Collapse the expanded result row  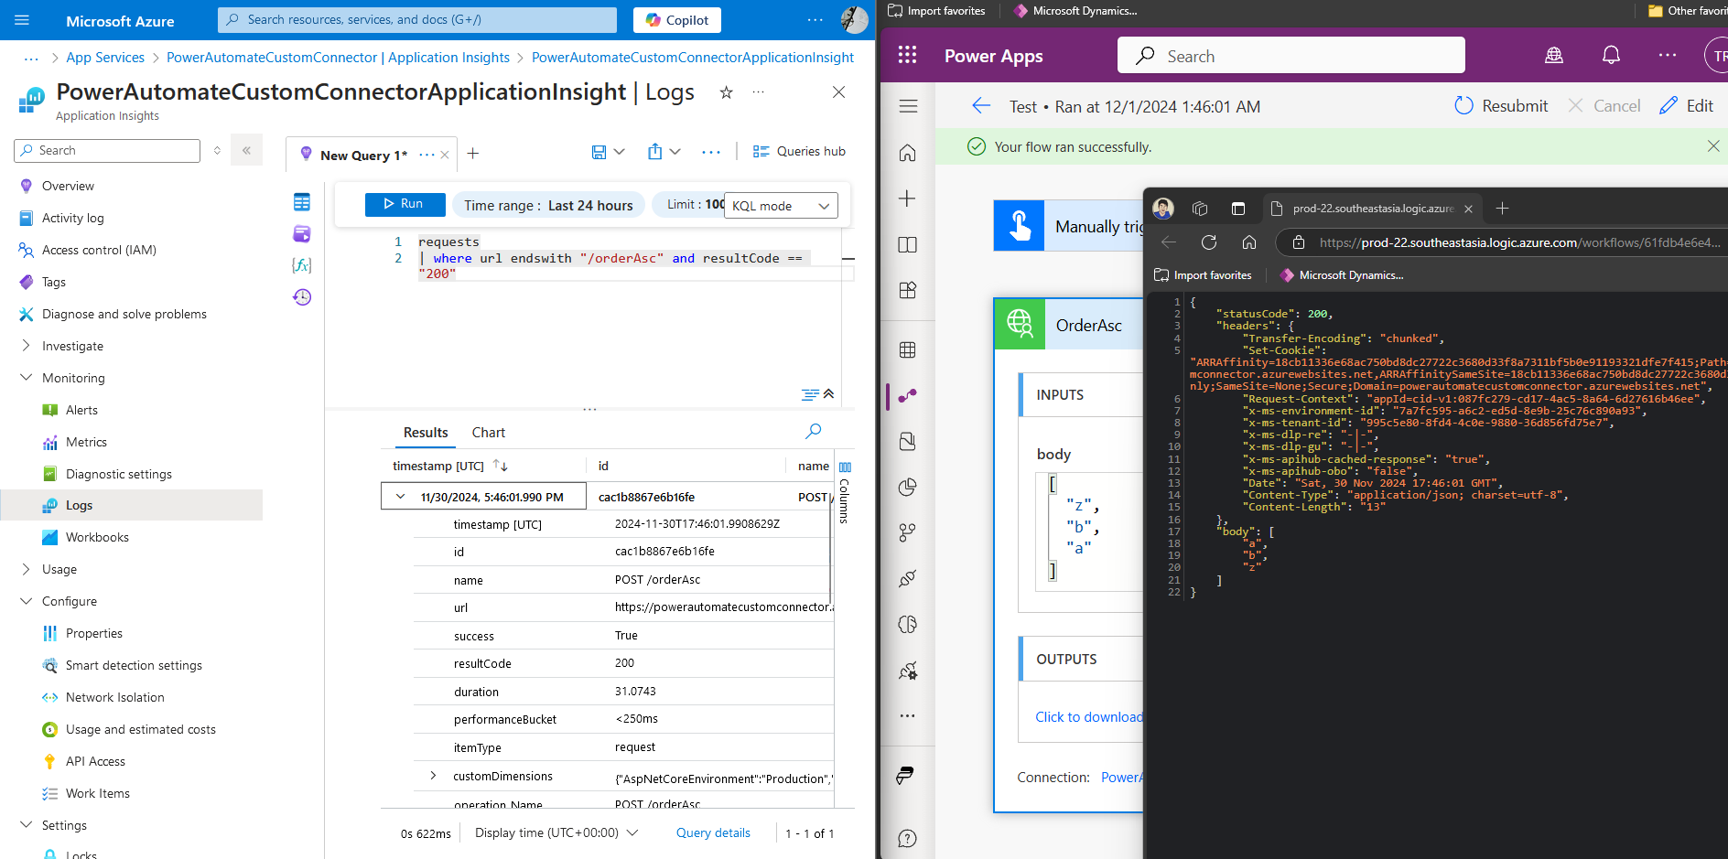[x=400, y=497]
